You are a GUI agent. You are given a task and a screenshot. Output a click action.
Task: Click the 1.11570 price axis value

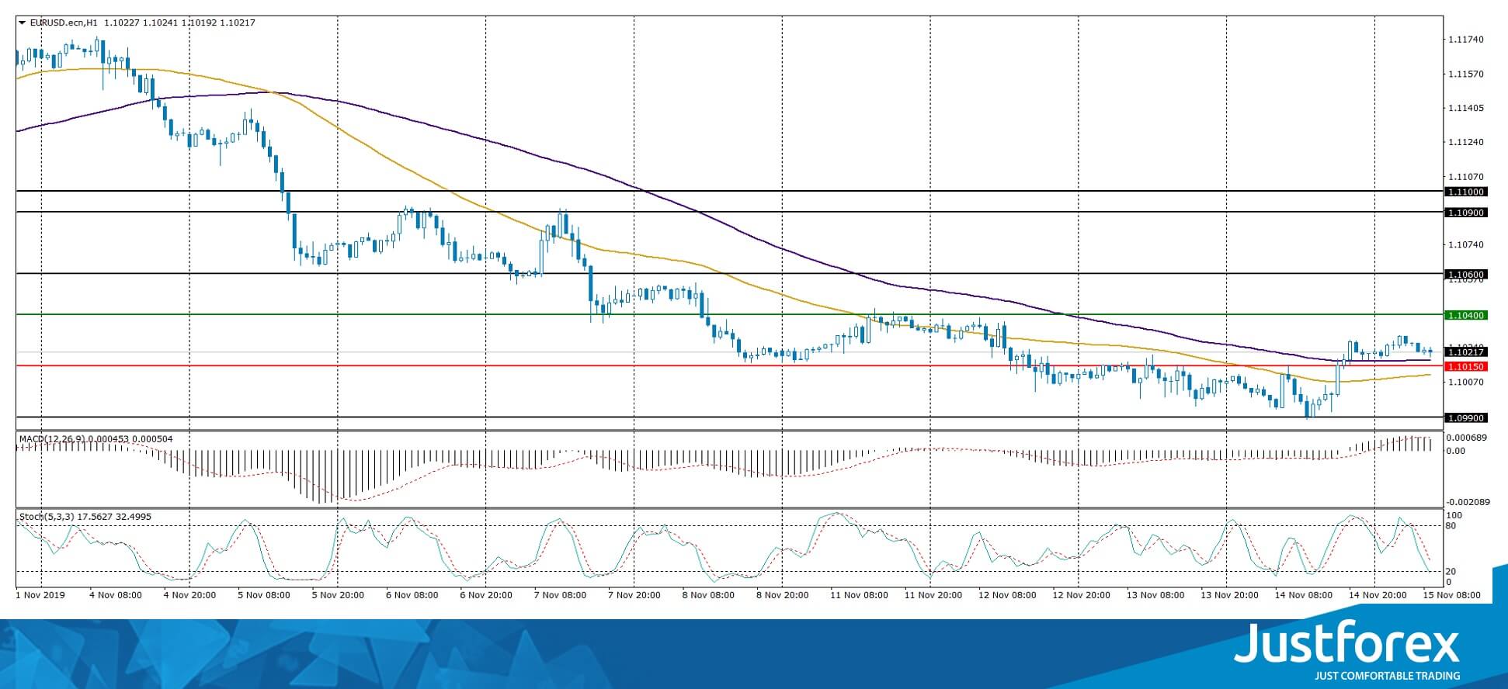coord(1465,74)
